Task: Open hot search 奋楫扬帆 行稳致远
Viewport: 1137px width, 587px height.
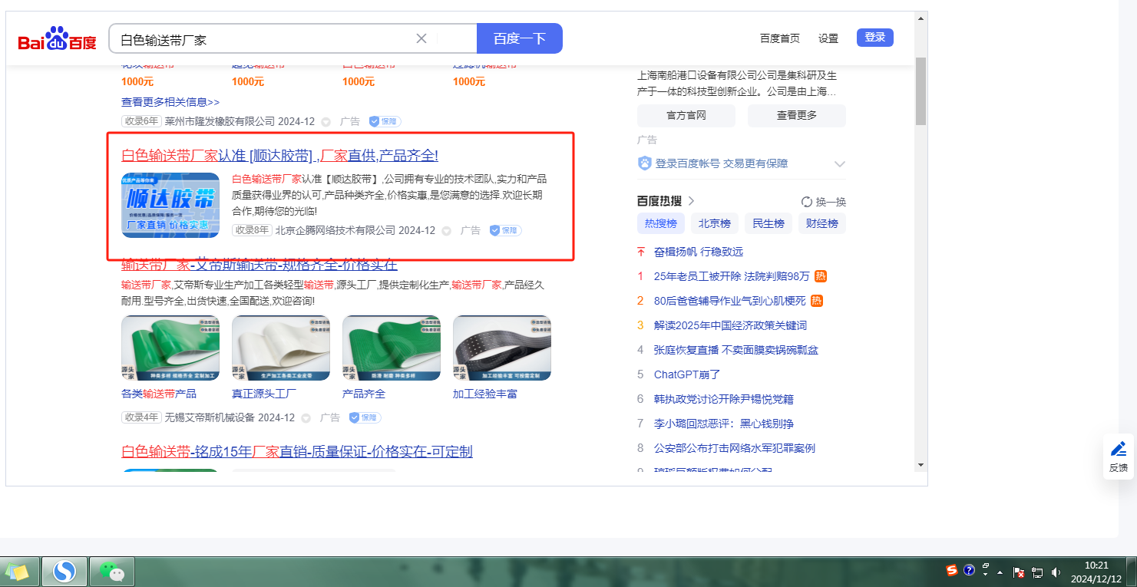Action: tap(699, 252)
